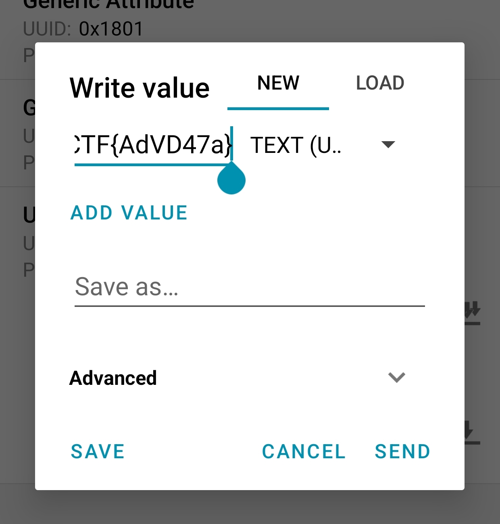Click SAVE at the dialog bottom

pyautogui.click(x=98, y=451)
